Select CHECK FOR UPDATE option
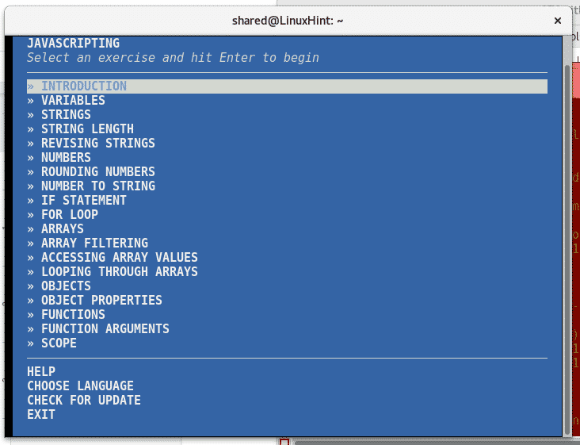This screenshot has height=445, width=580. 84,401
